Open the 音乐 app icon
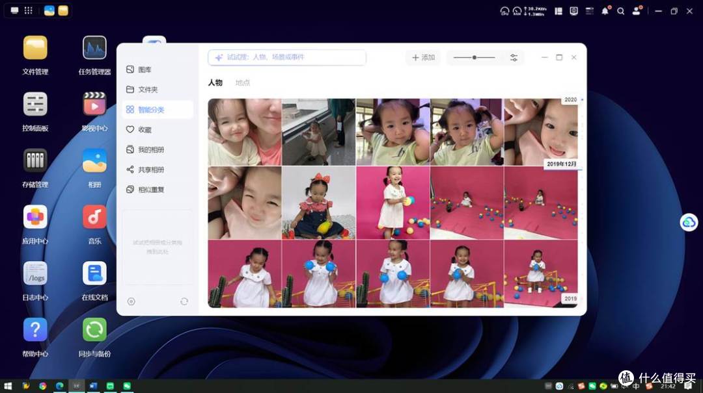The height and width of the screenshot is (393, 703). click(94, 217)
